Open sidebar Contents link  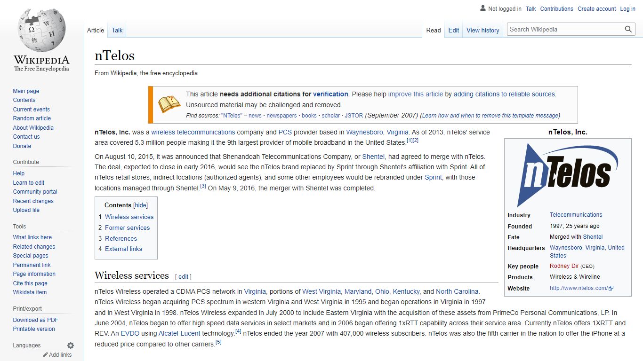click(x=24, y=100)
